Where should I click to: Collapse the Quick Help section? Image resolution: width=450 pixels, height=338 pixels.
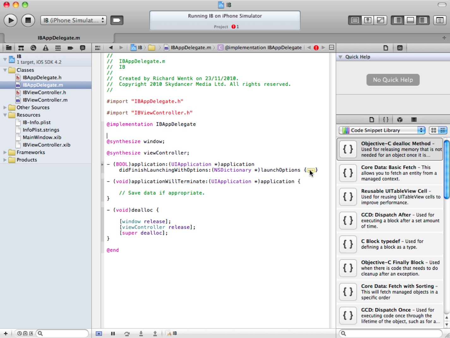tap(340, 57)
